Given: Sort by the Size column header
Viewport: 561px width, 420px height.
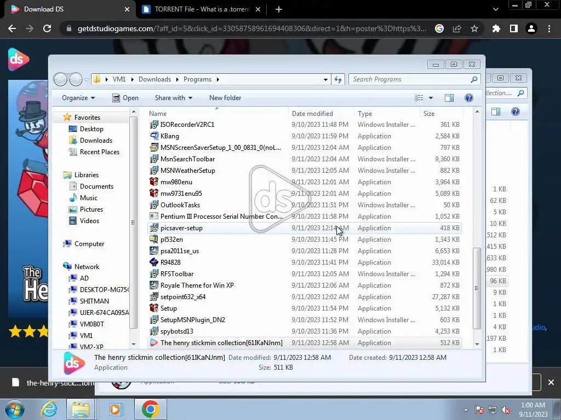Looking at the screenshot, I should click(x=442, y=114).
